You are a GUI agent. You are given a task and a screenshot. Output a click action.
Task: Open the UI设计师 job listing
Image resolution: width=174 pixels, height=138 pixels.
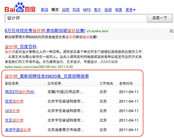coord(12,111)
